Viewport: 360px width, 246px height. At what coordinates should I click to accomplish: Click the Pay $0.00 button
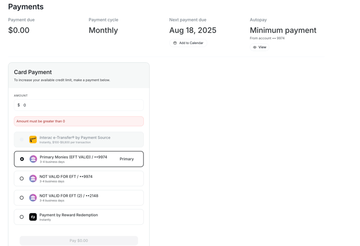tap(78, 240)
